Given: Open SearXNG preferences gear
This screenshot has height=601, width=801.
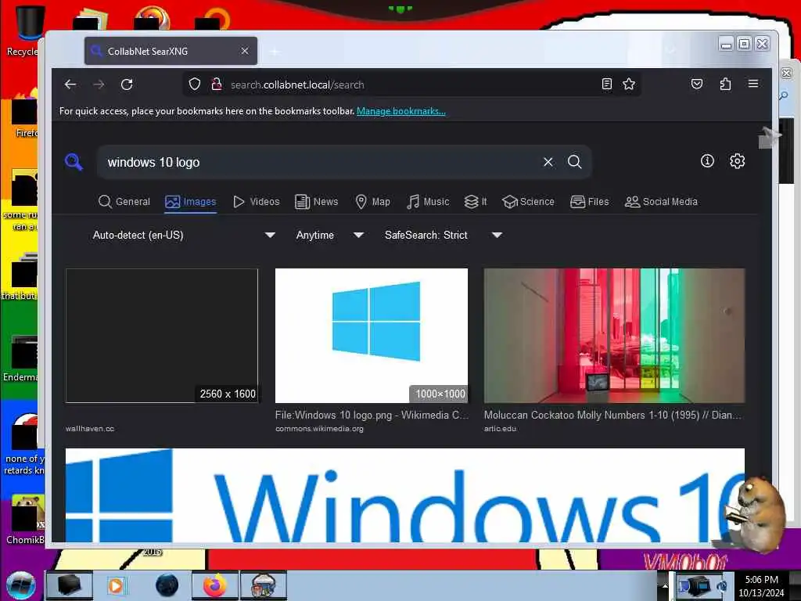Looking at the screenshot, I should [737, 161].
